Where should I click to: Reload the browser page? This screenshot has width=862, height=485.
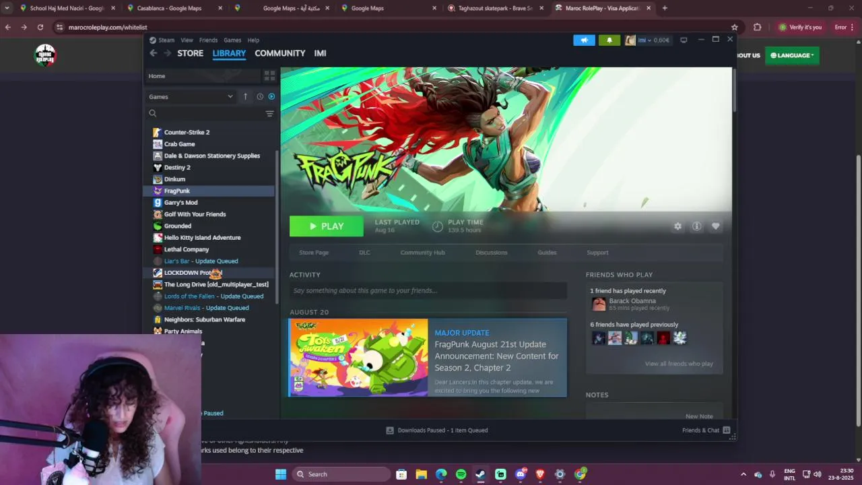[x=40, y=27]
